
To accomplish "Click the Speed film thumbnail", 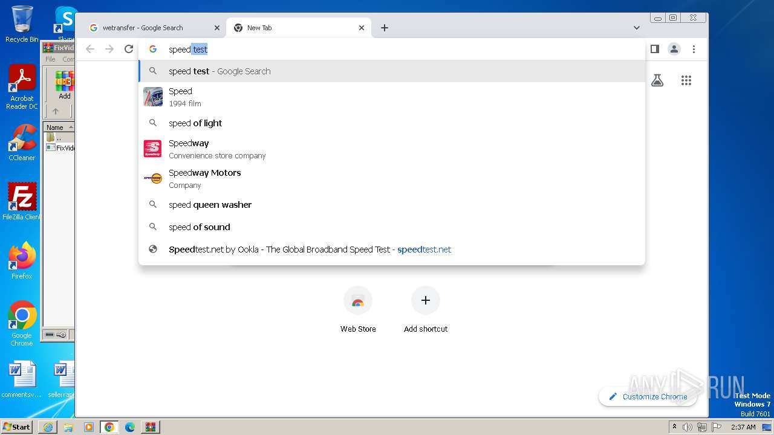I will (153, 97).
